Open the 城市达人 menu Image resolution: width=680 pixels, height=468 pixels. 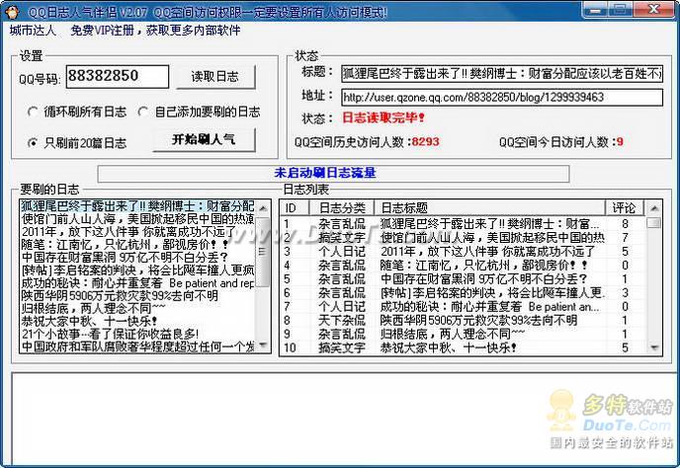click(x=33, y=31)
